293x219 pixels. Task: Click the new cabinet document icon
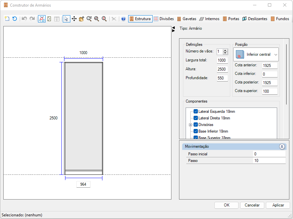point(7,19)
